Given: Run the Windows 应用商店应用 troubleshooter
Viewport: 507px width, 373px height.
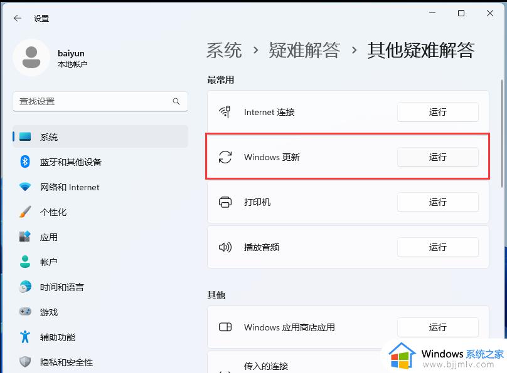Looking at the screenshot, I should pyautogui.click(x=438, y=327).
